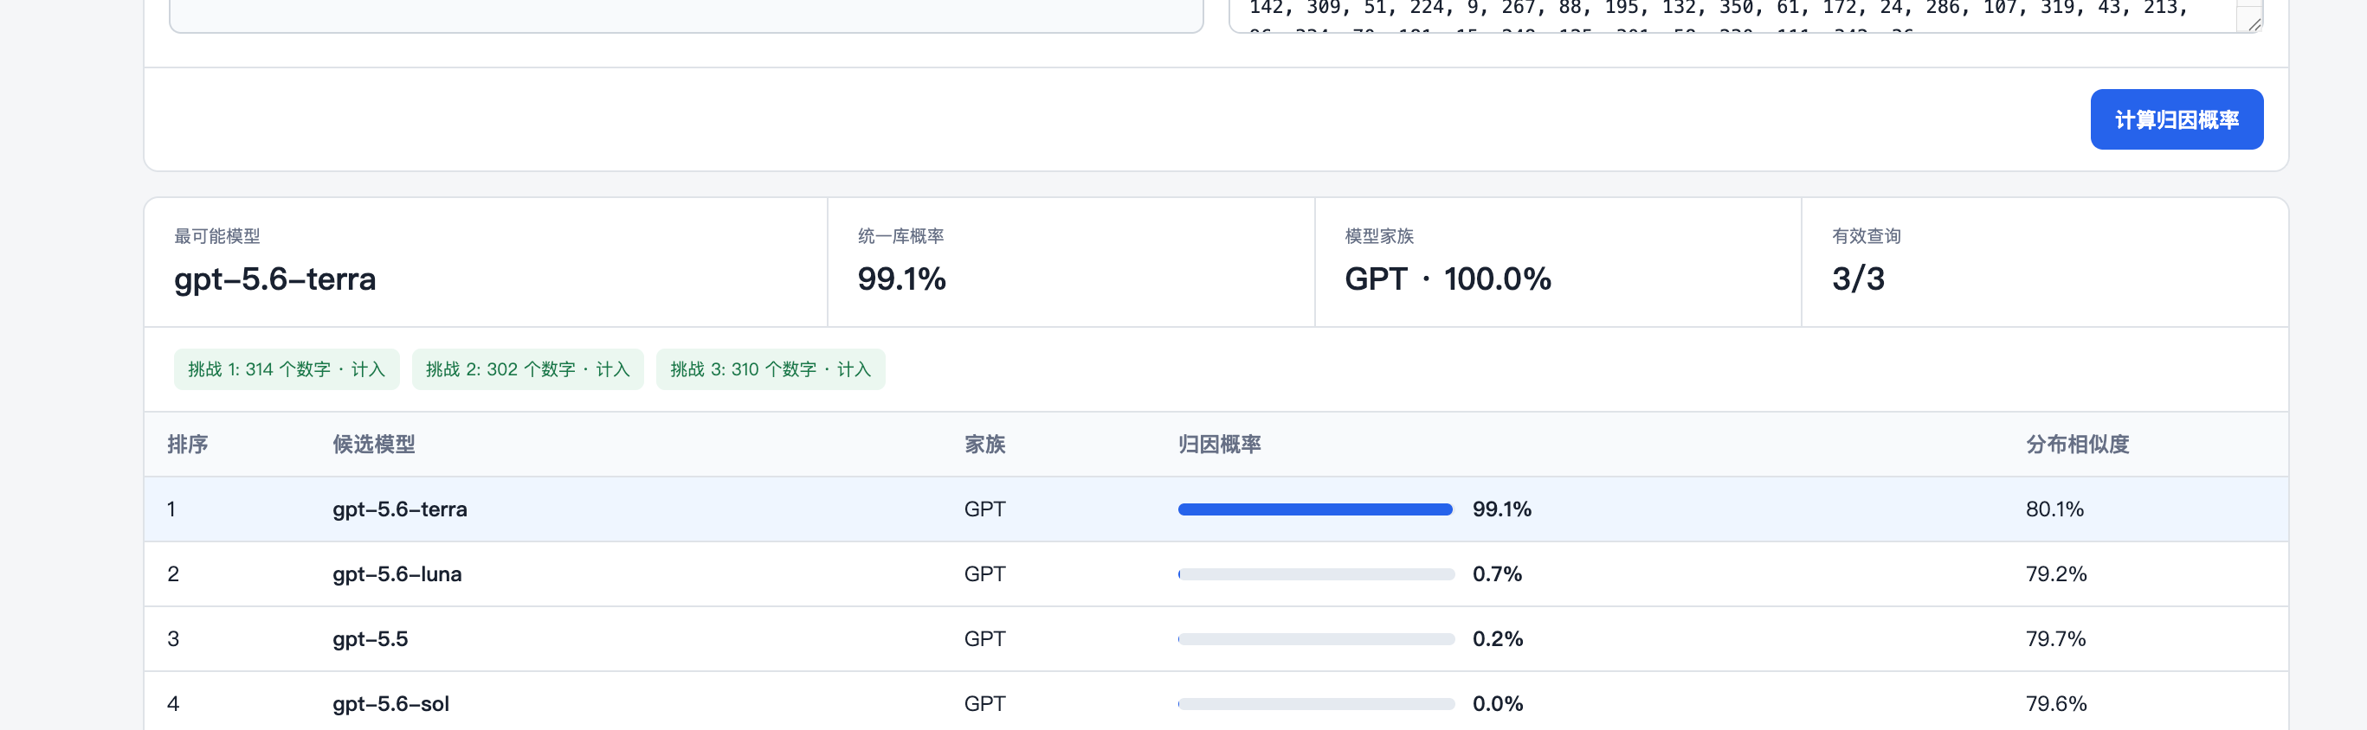The image size is (2367, 730).
Task: Click the 统一库概率 99.1% summary value
Action: pyautogui.click(x=901, y=279)
